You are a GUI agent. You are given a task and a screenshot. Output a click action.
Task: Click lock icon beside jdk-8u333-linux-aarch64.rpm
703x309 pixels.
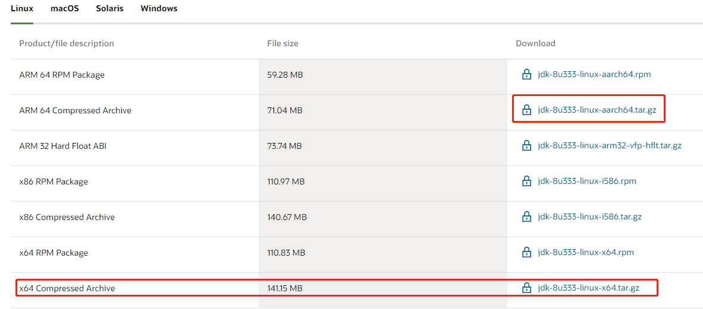(526, 74)
